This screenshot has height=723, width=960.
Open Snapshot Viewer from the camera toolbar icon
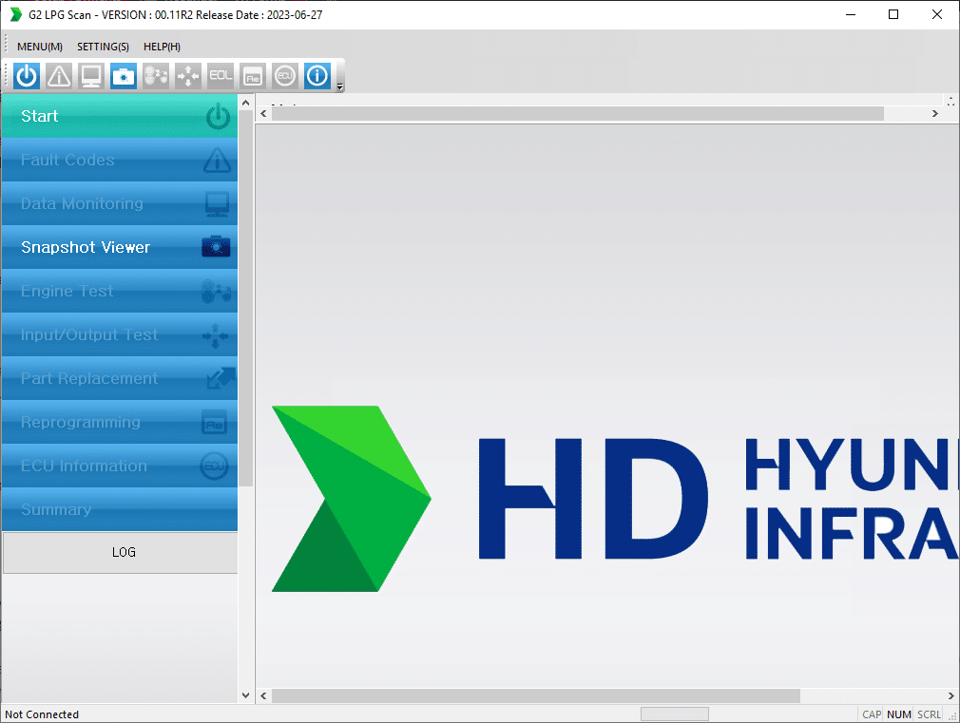point(124,76)
